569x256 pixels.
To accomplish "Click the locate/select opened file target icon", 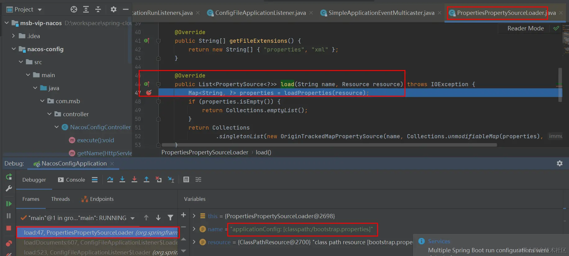I will click(x=74, y=9).
